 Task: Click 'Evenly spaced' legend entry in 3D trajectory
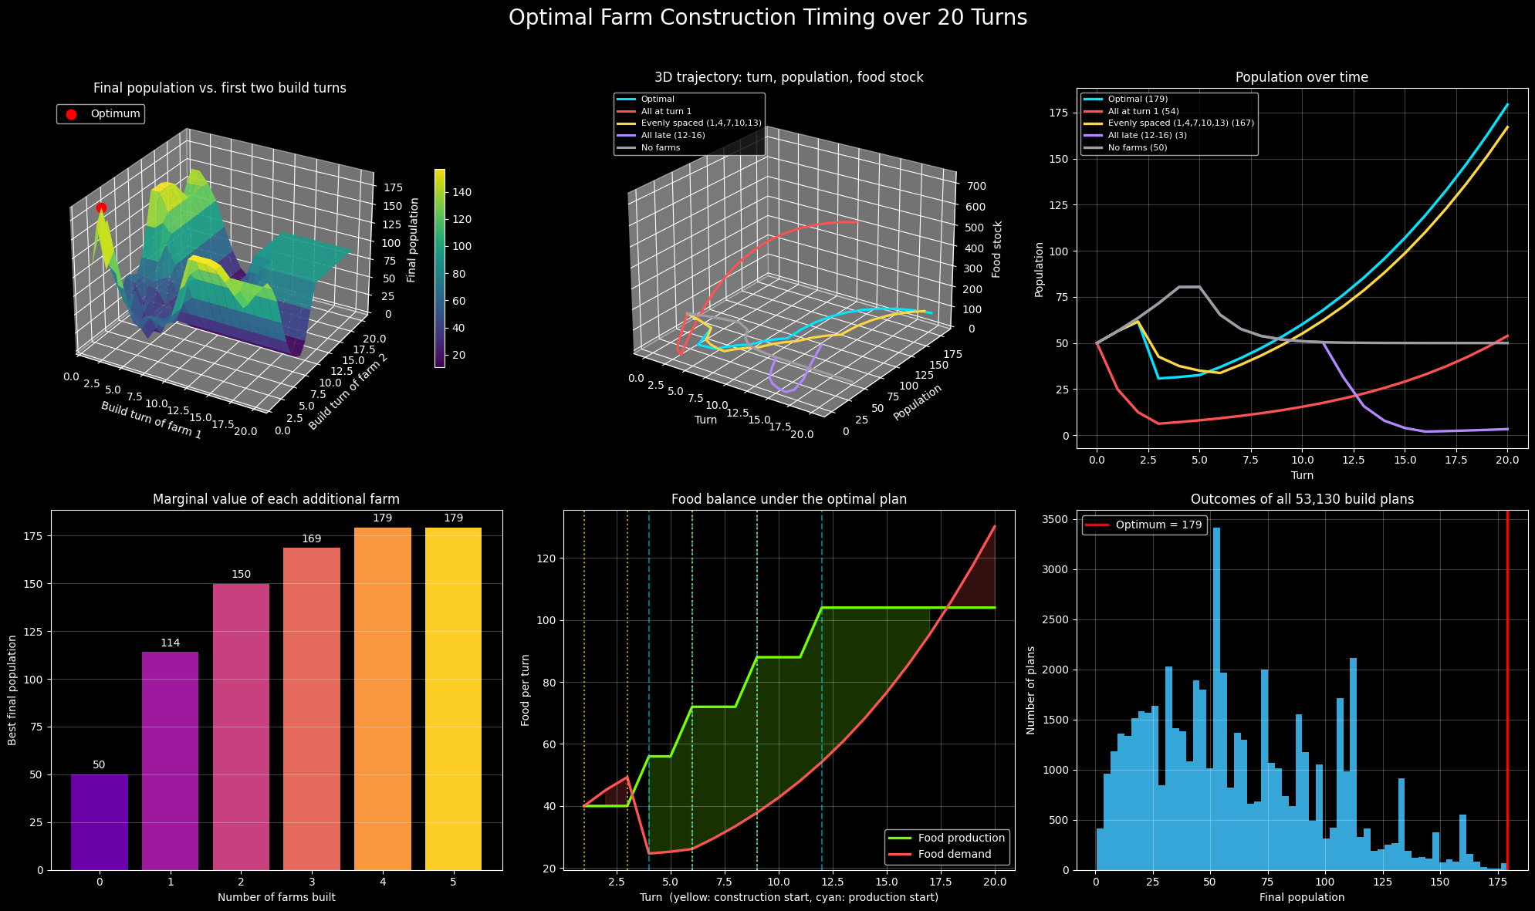coord(688,123)
